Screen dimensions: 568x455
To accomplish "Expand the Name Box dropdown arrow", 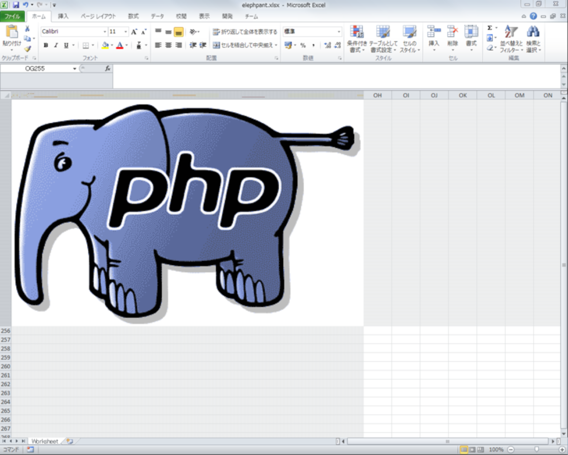I will (x=75, y=68).
